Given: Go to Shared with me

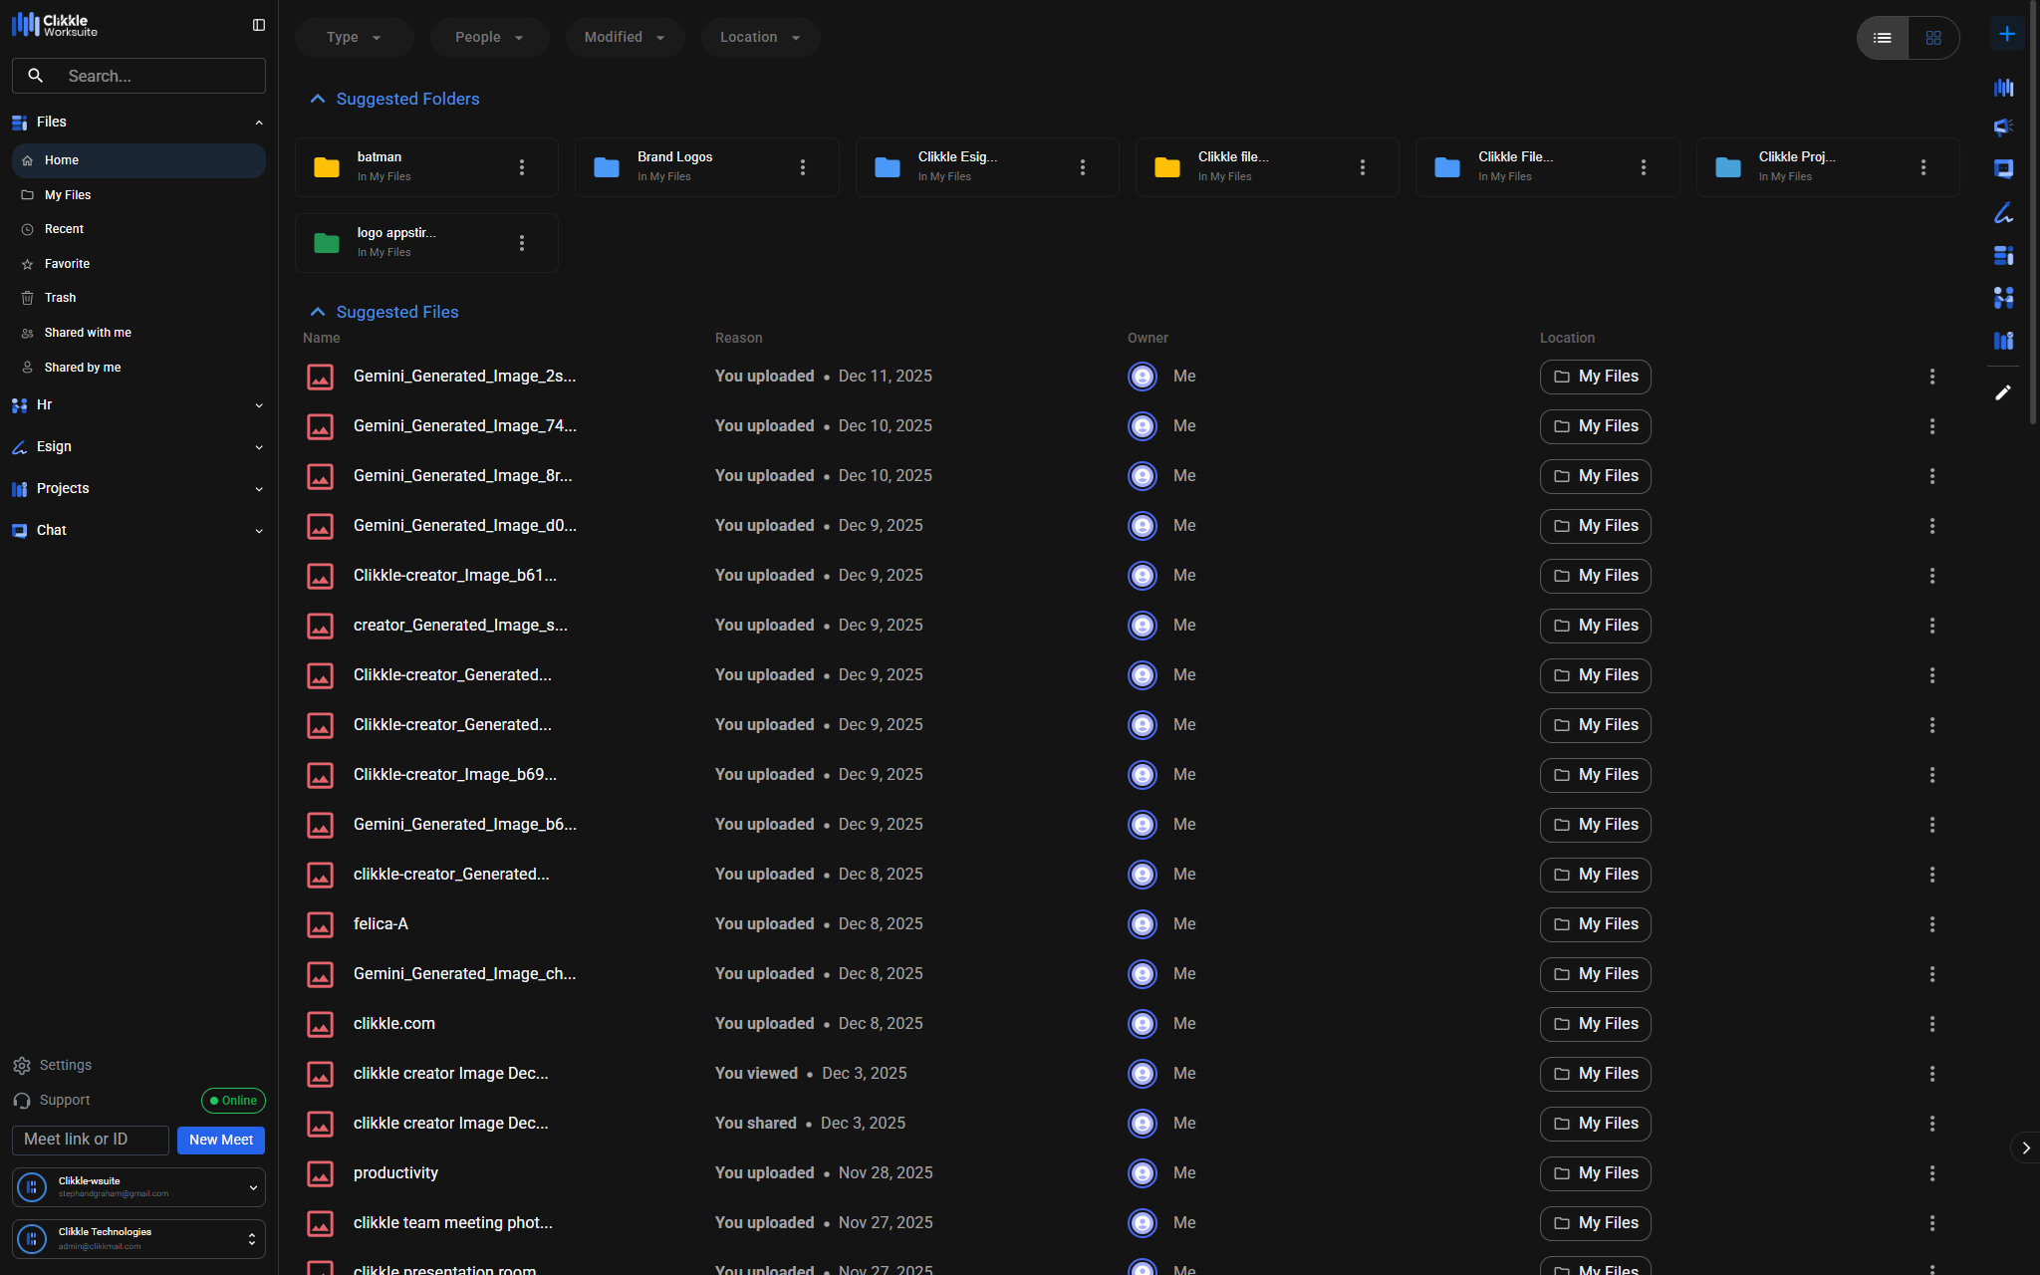Looking at the screenshot, I should (x=88, y=333).
